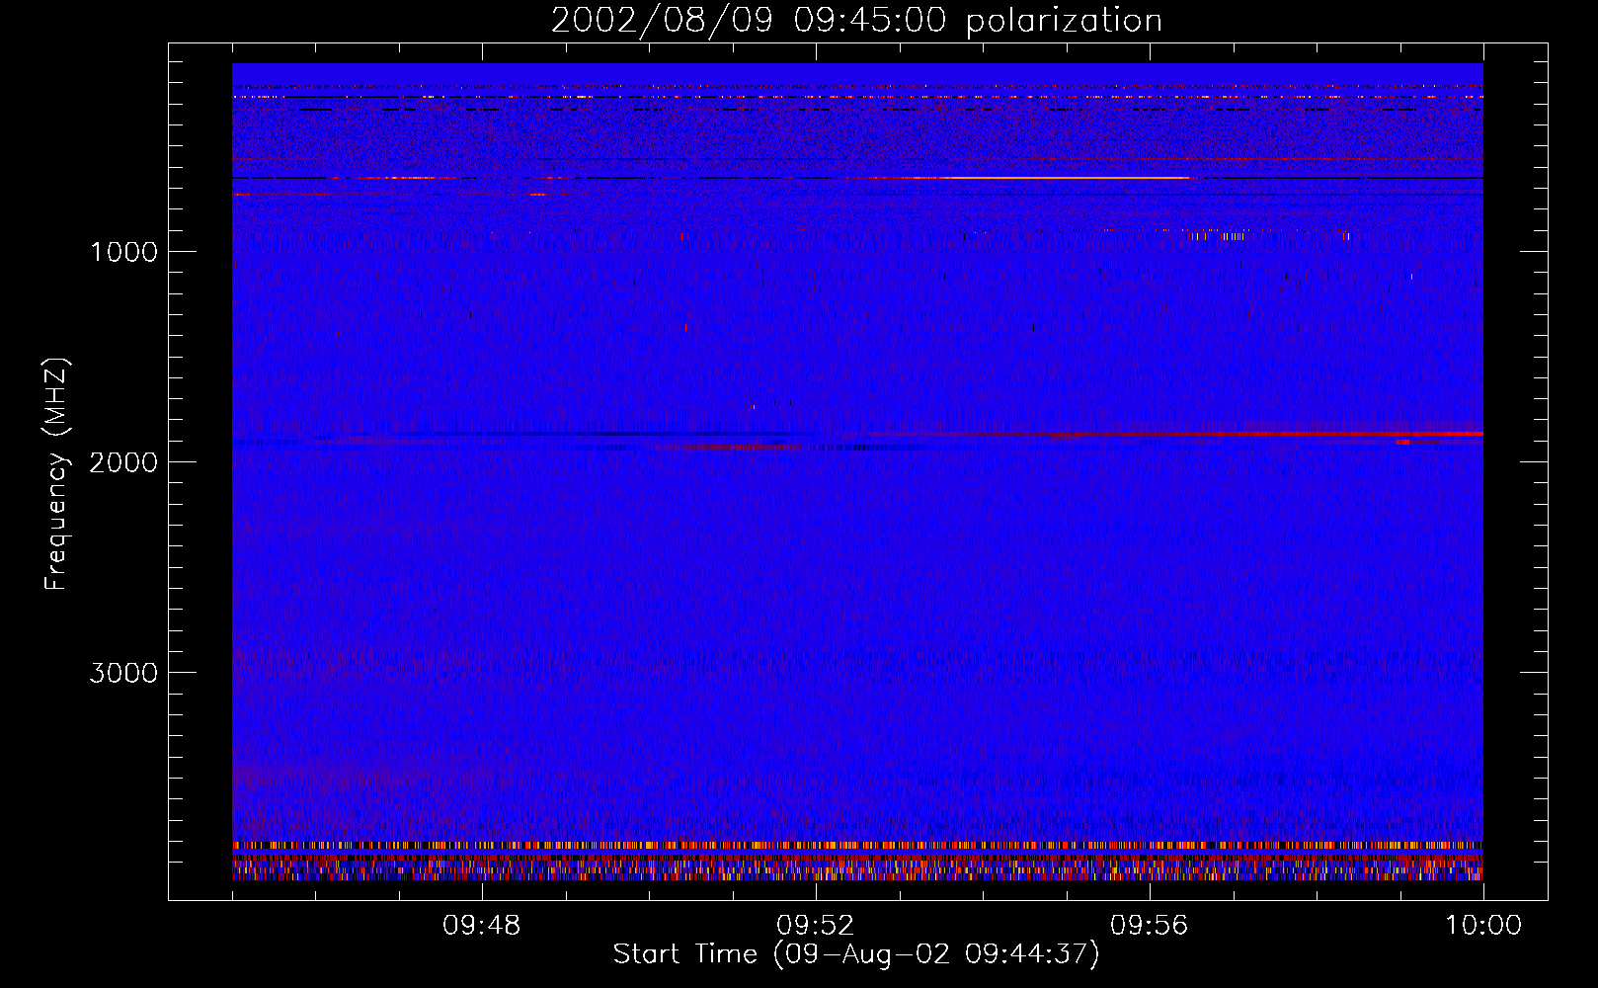Viewport: 1598px width, 988px height.
Task: Click the 09:52 time axis label
Action: click(816, 926)
